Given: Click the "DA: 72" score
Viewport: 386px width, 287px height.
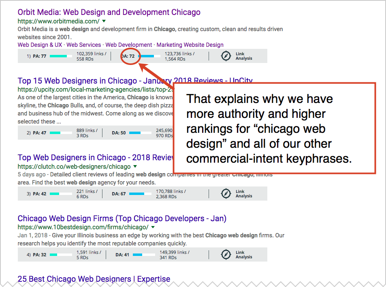Looking at the screenshot, I should 128,56.
